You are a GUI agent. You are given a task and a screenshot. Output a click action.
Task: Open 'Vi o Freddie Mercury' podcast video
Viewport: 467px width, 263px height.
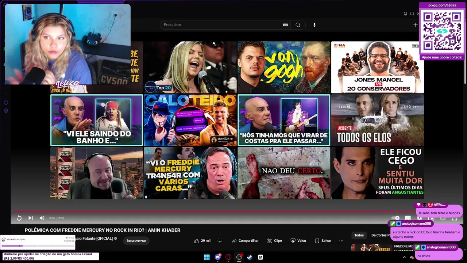190,173
